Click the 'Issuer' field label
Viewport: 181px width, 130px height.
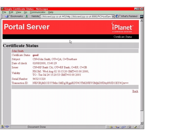click(x=15, y=67)
